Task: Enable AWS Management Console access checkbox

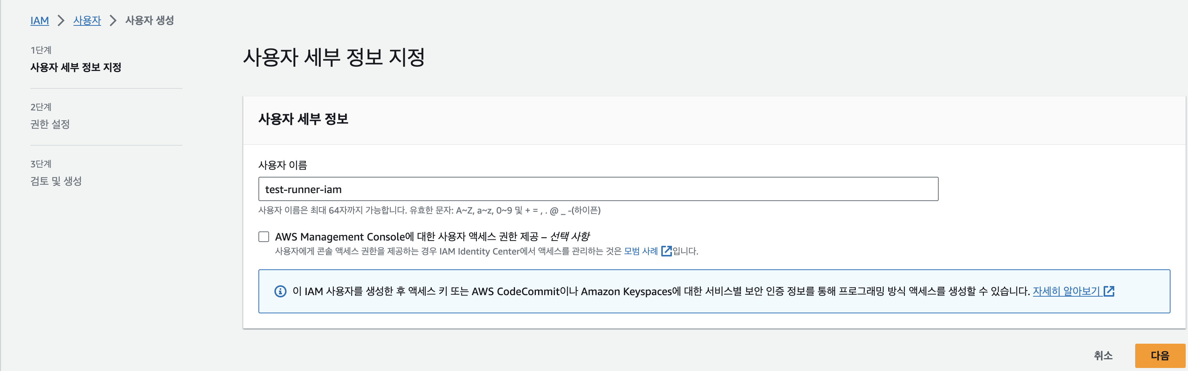Action: click(264, 237)
